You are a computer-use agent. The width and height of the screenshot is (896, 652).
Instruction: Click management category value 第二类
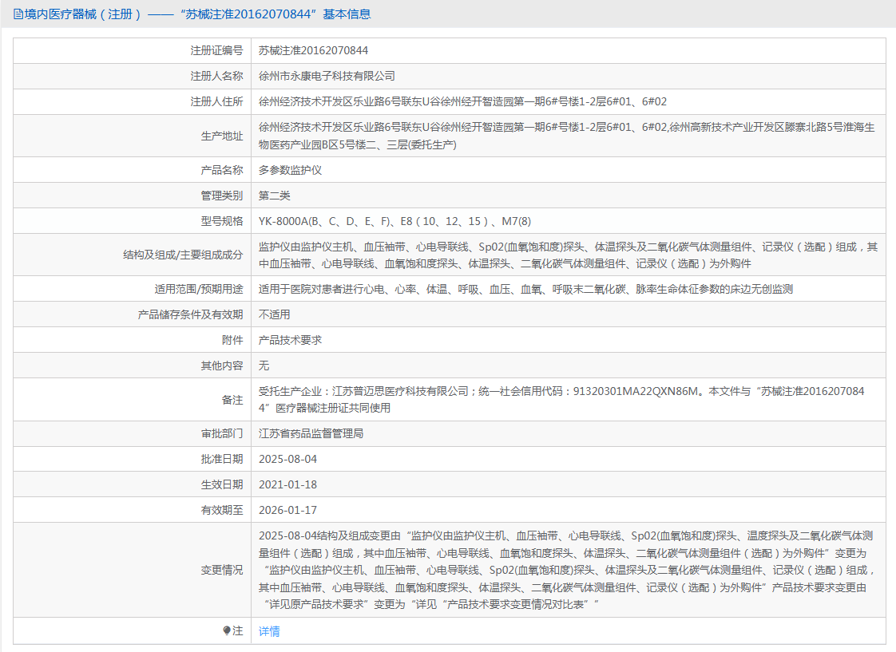274,196
